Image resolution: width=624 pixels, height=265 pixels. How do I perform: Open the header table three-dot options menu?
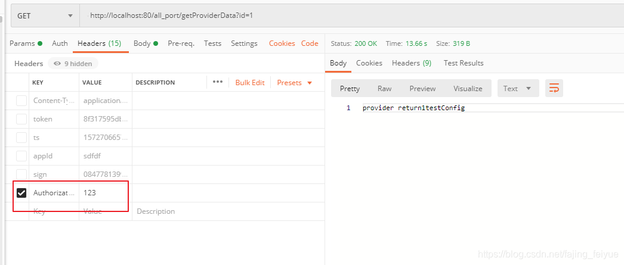pyautogui.click(x=217, y=82)
